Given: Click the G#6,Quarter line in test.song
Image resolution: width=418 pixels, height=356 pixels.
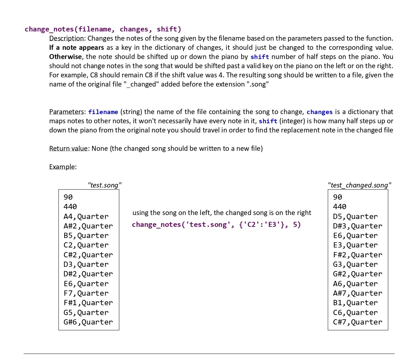Looking at the screenshot, I should [88, 322].
